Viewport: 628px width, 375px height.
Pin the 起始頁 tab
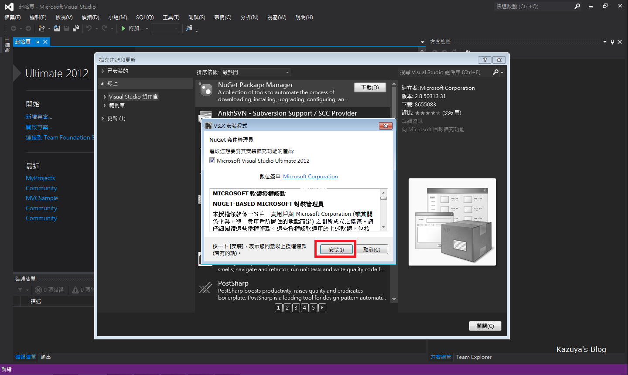point(38,42)
